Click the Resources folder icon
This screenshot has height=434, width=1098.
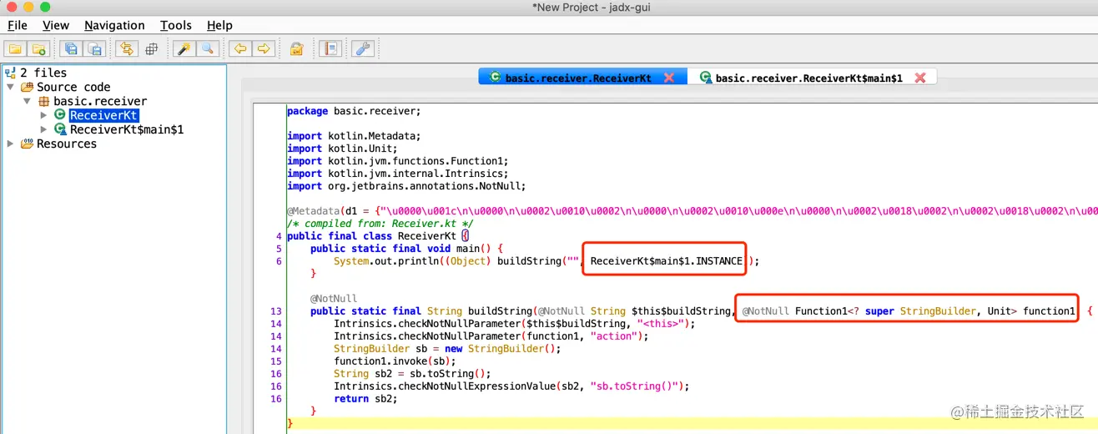[27, 144]
